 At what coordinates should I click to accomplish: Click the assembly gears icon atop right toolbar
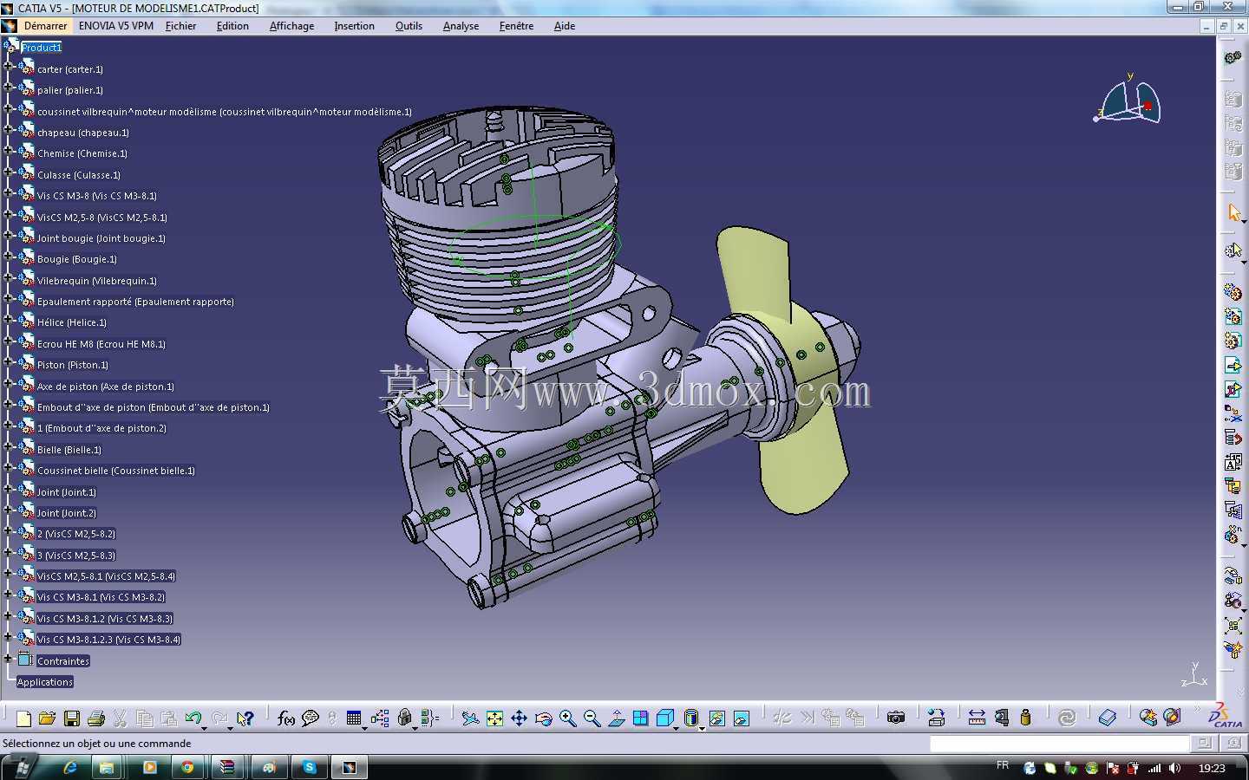pyautogui.click(x=1233, y=58)
